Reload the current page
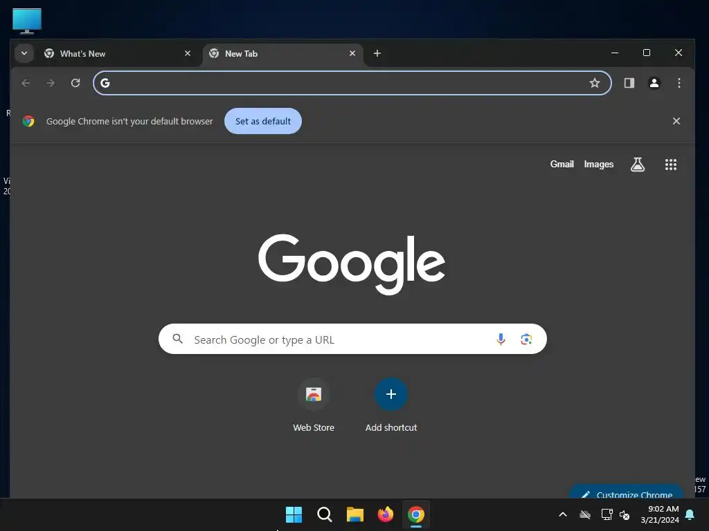Image resolution: width=709 pixels, height=531 pixels. click(75, 83)
